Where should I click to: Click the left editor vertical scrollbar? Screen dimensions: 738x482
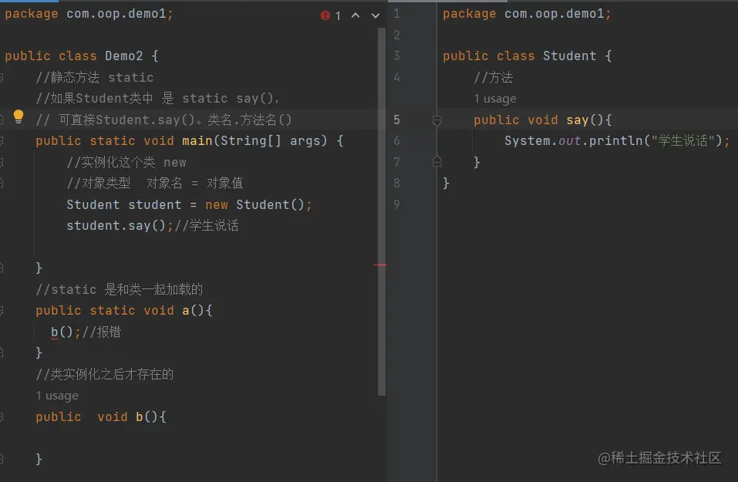(x=381, y=212)
